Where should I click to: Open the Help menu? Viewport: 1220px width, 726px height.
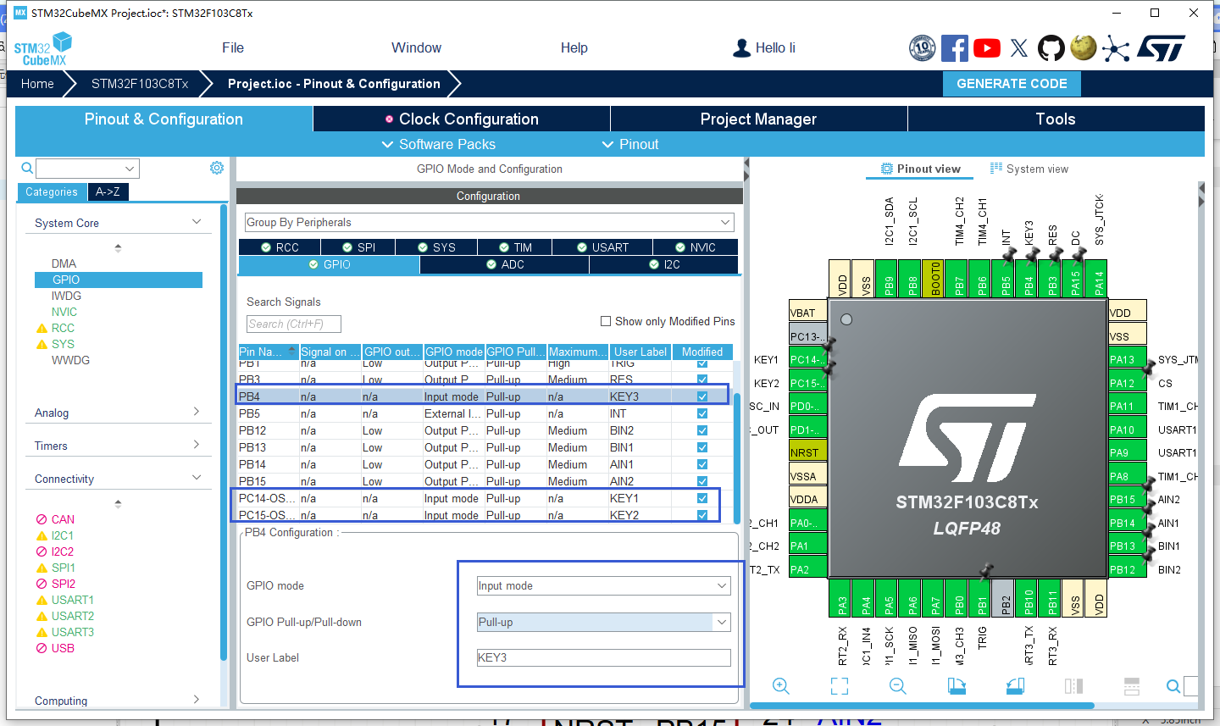click(574, 47)
